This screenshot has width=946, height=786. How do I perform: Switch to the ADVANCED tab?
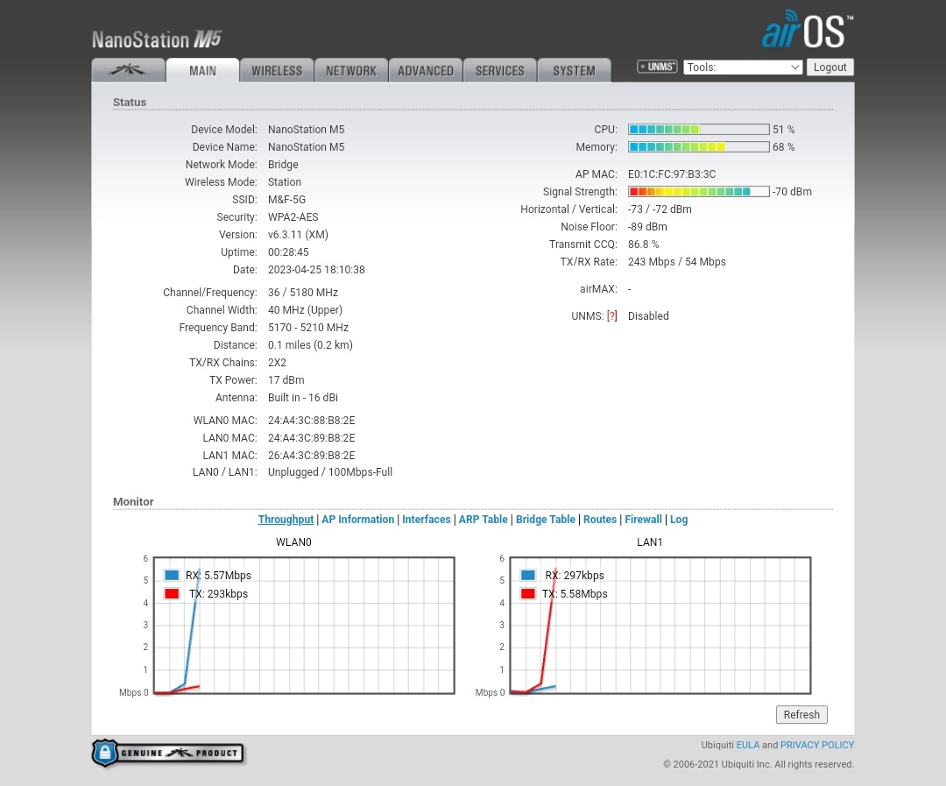coord(426,70)
